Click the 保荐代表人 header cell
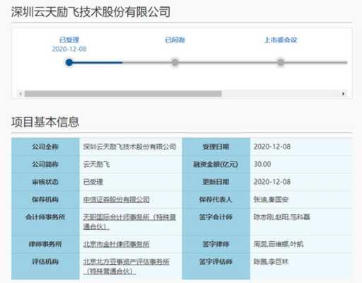The height and width of the screenshot is (283, 362). click(216, 200)
